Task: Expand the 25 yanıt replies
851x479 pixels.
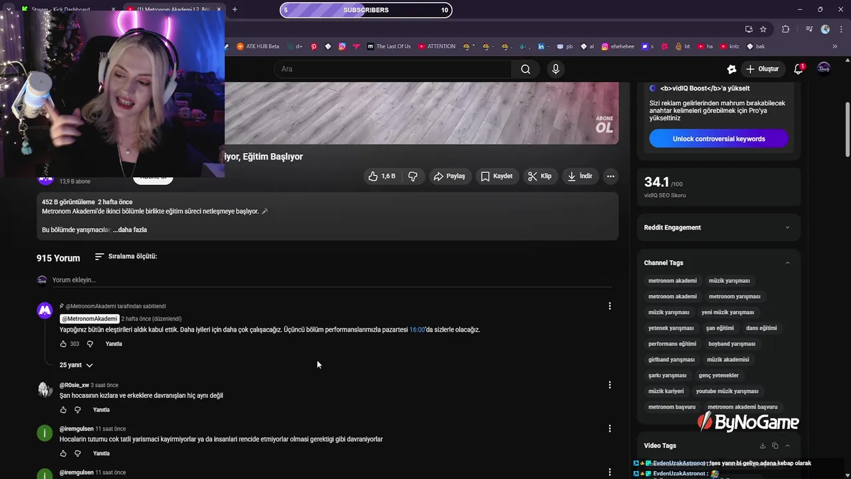Action: pyautogui.click(x=76, y=365)
